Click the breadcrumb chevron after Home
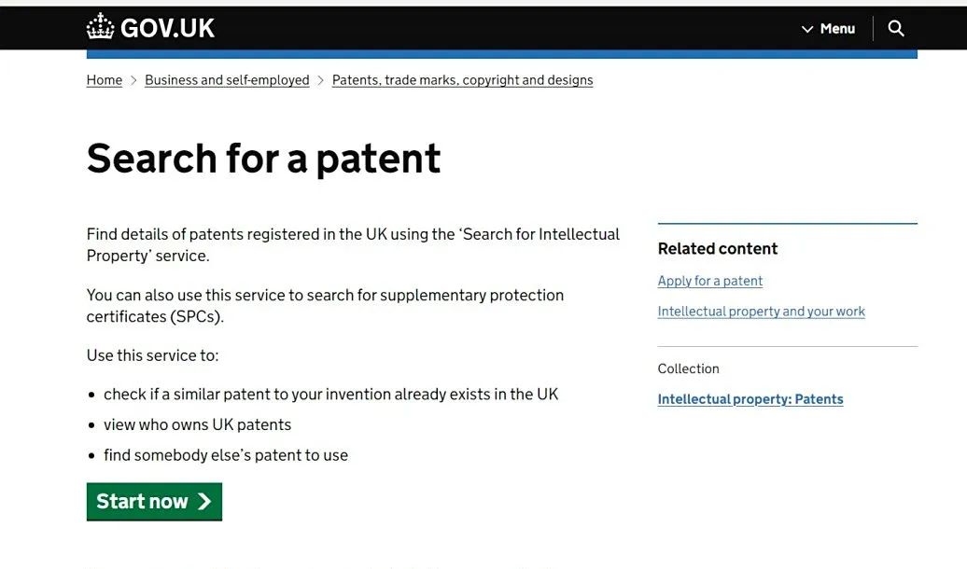Screen dimensions: 967x569 (x=133, y=80)
